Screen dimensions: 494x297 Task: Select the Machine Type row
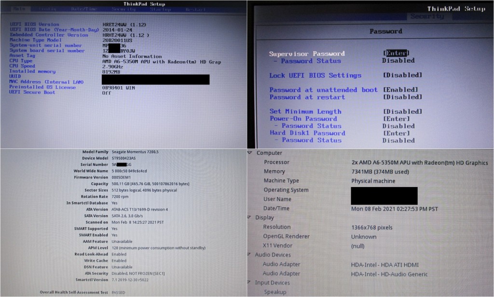tap(329, 181)
